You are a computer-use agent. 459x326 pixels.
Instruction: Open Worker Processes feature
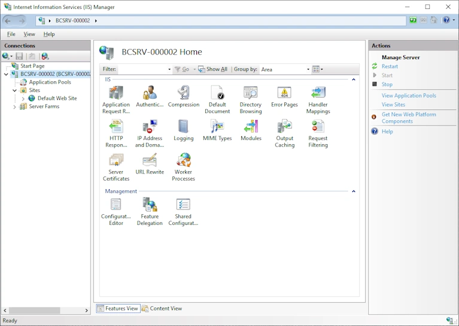(184, 167)
